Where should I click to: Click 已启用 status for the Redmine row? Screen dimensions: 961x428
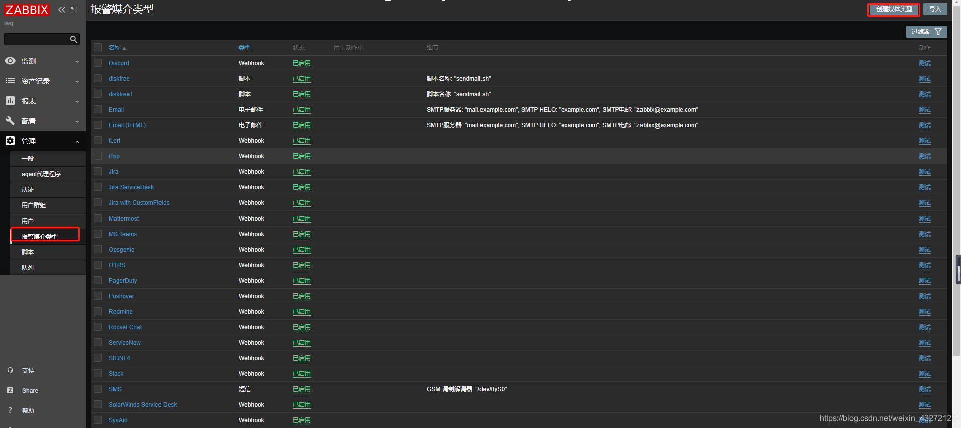(x=302, y=312)
